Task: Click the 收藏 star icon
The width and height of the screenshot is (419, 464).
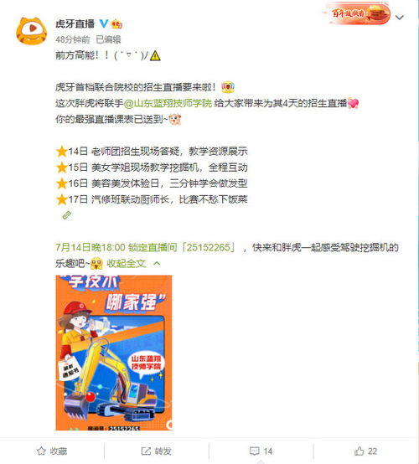Action: pyautogui.click(x=41, y=451)
